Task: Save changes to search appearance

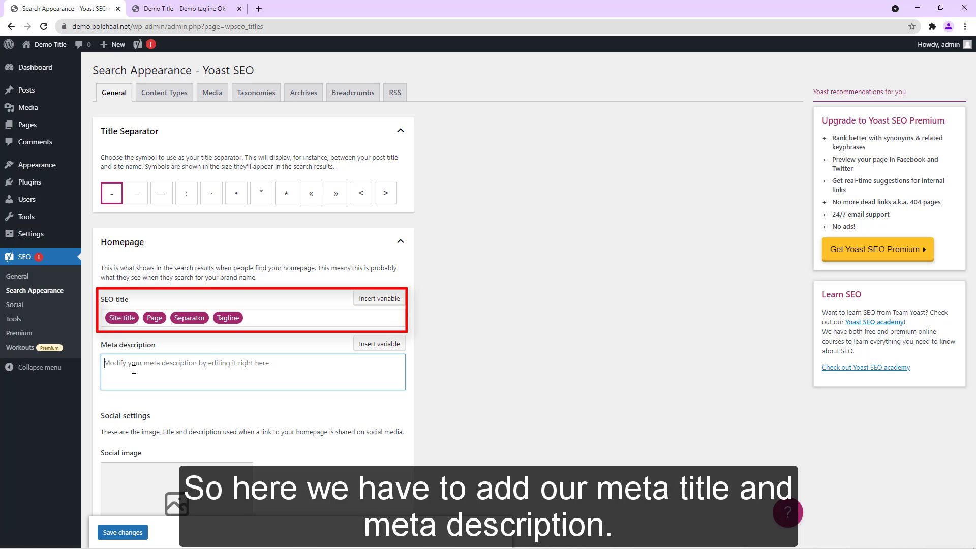Action: [123, 532]
